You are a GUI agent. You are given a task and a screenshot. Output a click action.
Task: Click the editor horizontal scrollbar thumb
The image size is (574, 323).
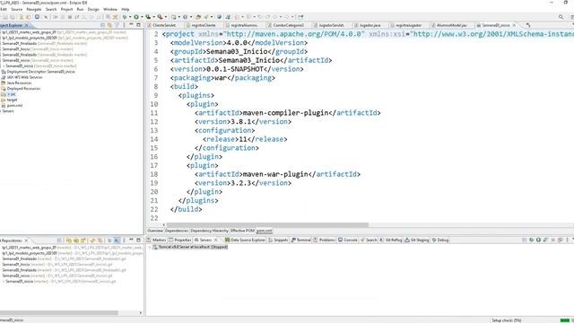(x=267, y=225)
